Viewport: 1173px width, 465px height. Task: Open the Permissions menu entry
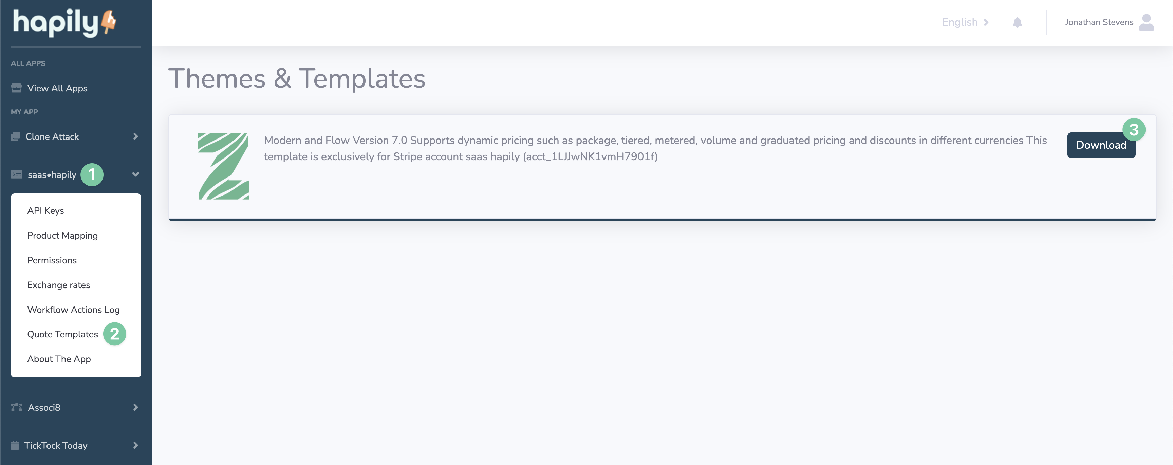[52, 260]
